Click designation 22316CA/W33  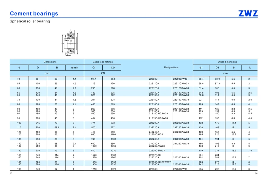coord(181,104)
